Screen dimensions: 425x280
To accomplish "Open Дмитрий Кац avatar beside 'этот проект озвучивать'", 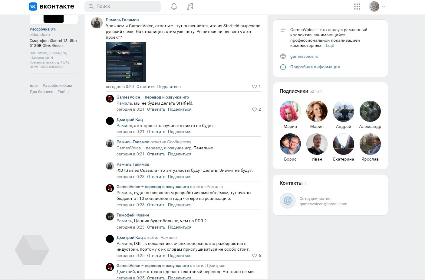I will pos(110,121).
